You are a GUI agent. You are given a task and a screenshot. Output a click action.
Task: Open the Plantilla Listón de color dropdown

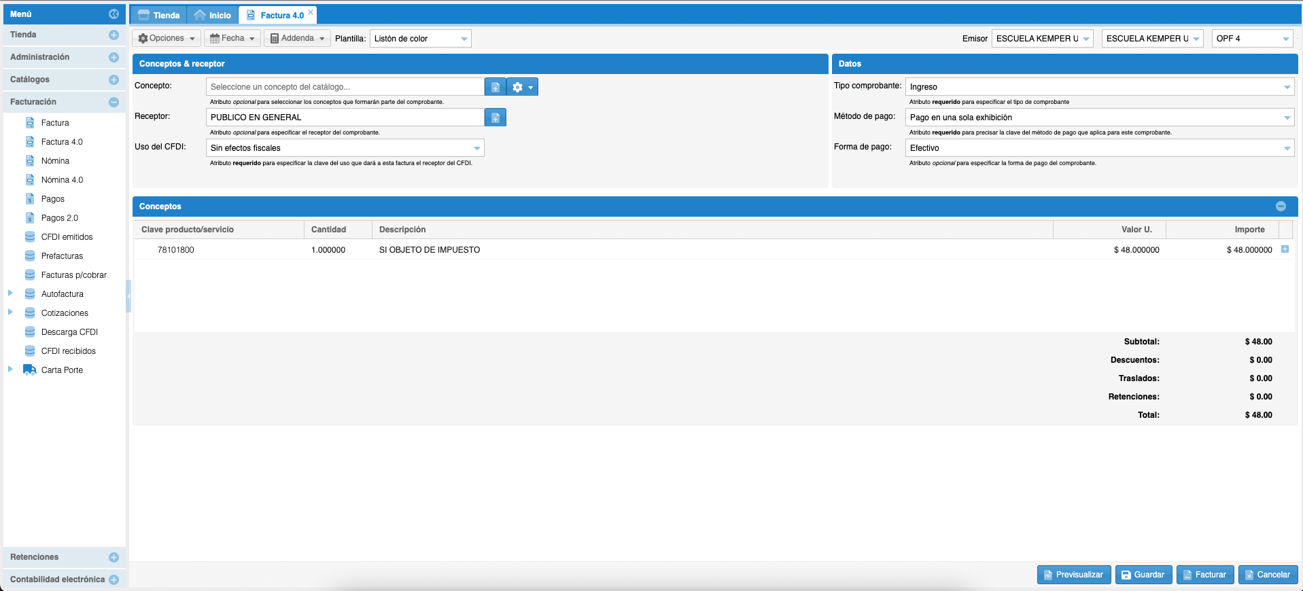point(464,39)
